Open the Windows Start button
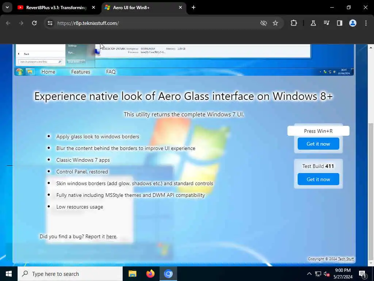The image size is (374, 281). (x=9, y=274)
